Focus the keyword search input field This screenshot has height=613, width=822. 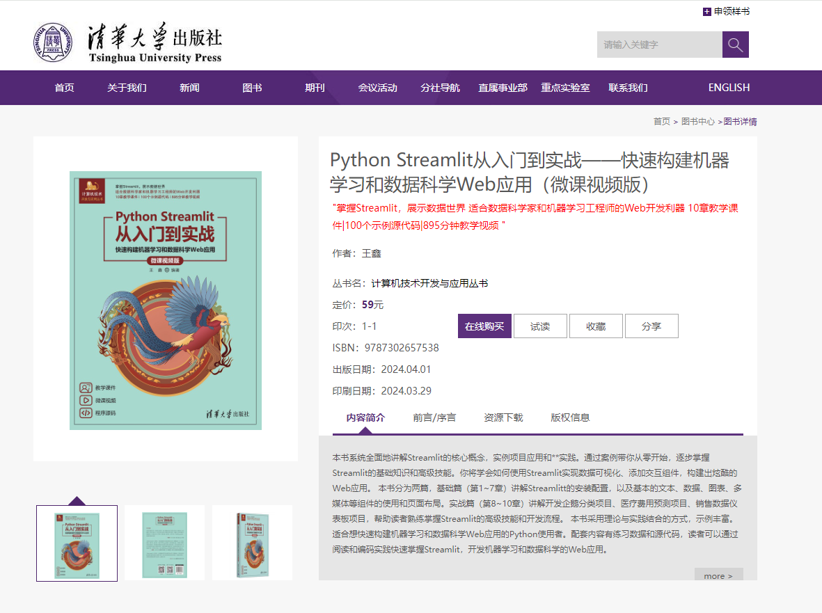pos(660,45)
